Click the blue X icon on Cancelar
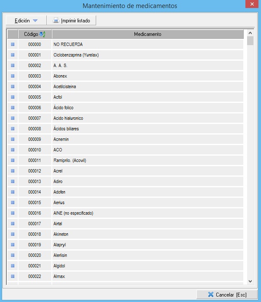This screenshot has width=261, height=302. 210,294
